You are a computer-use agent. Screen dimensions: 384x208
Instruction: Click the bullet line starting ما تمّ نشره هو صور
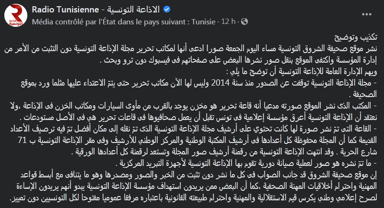tap(246, 164)
